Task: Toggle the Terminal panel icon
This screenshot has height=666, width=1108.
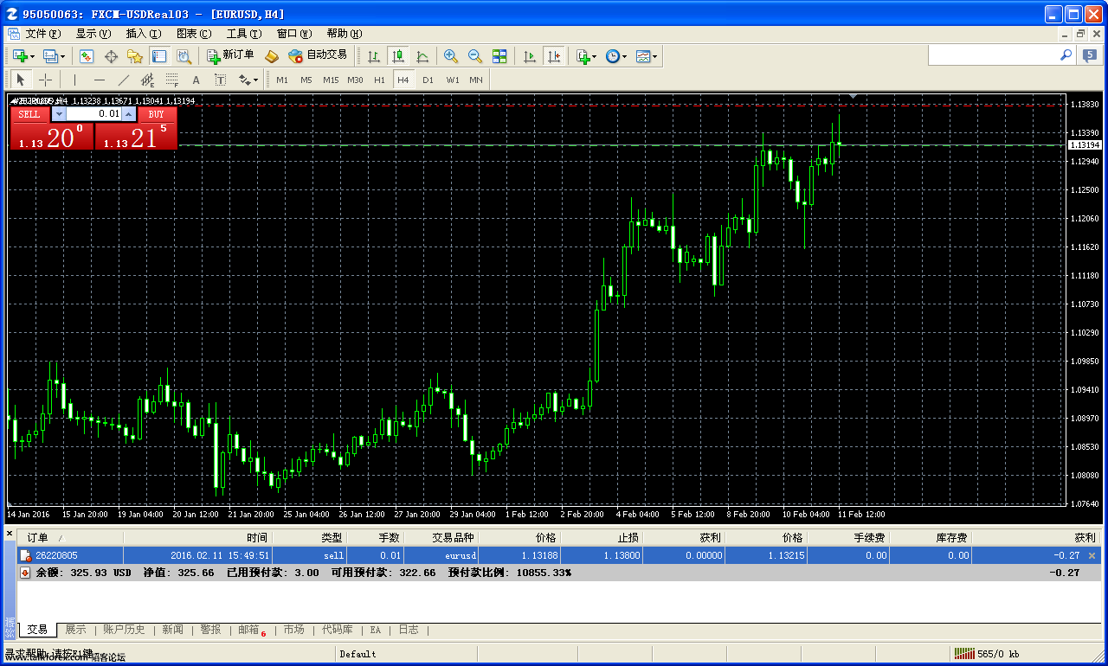Action: [x=159, y=56]
